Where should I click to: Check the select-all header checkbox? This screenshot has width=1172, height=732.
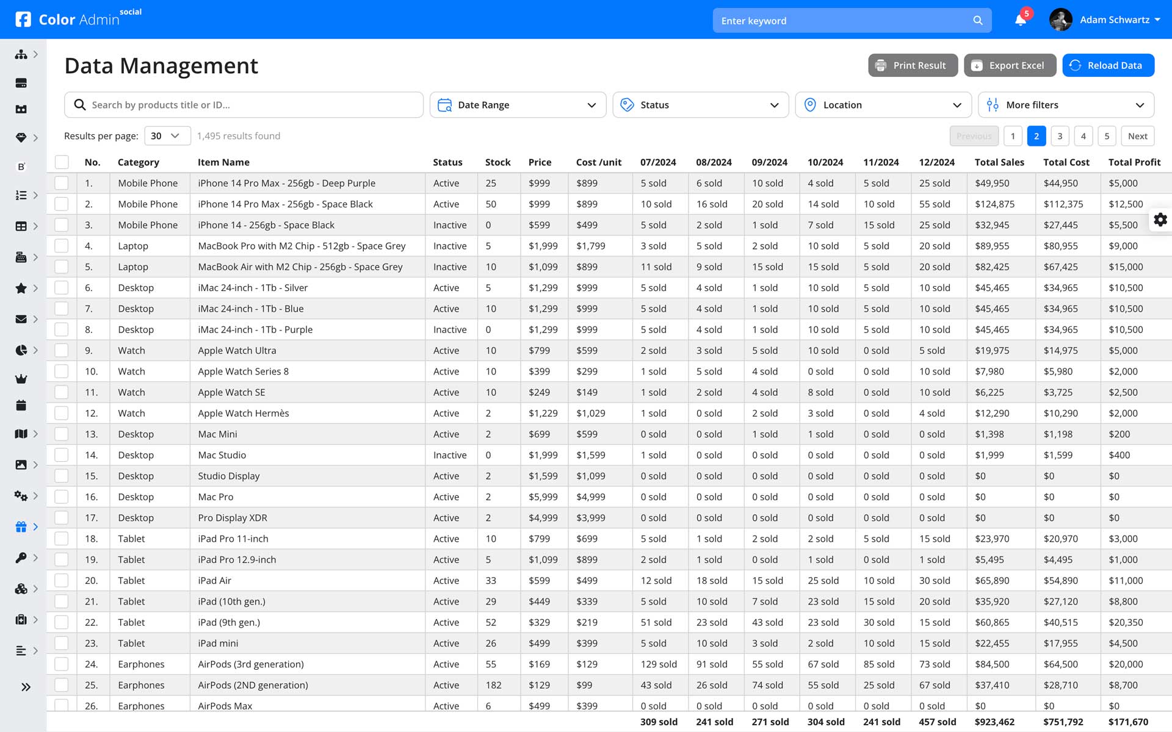(x=62, y=162)
